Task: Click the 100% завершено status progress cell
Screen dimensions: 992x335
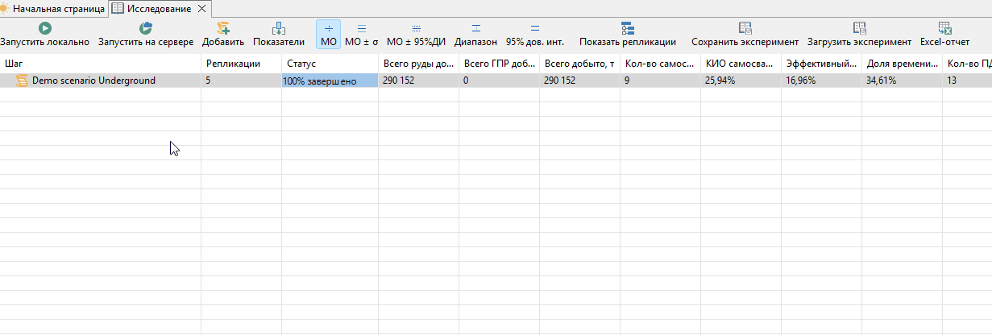Action: point(330,81)
